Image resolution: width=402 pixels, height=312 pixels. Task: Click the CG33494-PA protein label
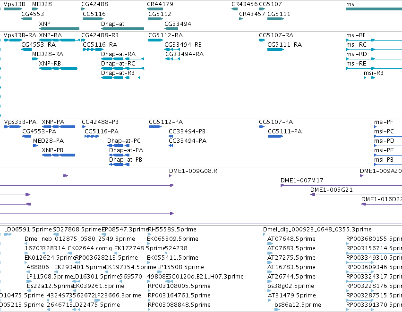(x=188, y=140)
